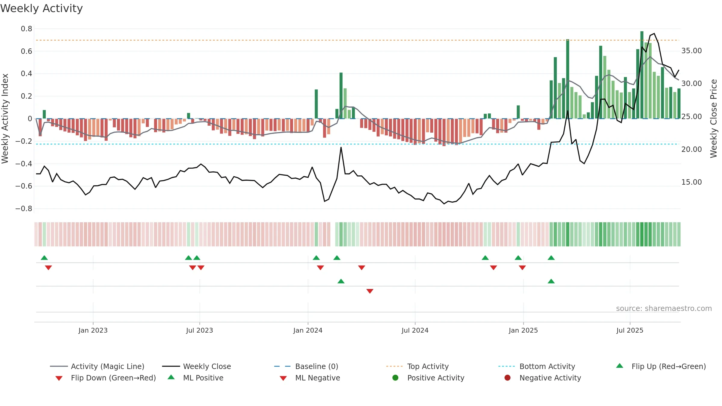Click the 0.8 activity index tick label
This screenshot has width=722, height=406.
pos(26,29)
